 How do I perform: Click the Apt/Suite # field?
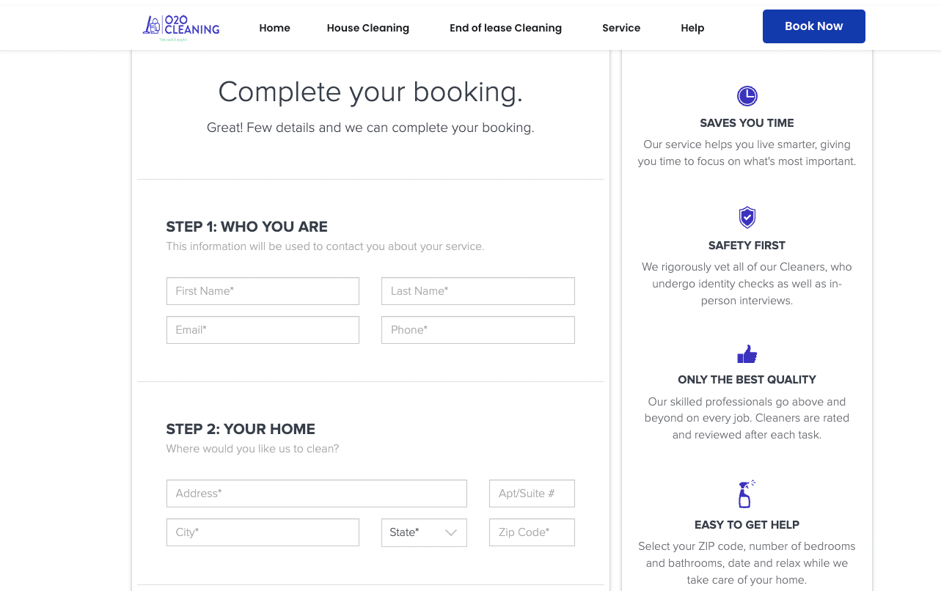(x=532, y=493)
